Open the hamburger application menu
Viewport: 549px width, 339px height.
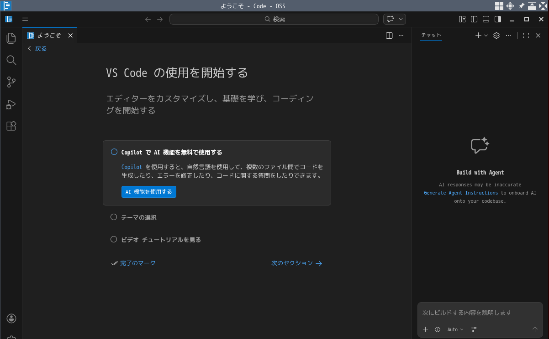pyautogui.click(x=25, y=19)
